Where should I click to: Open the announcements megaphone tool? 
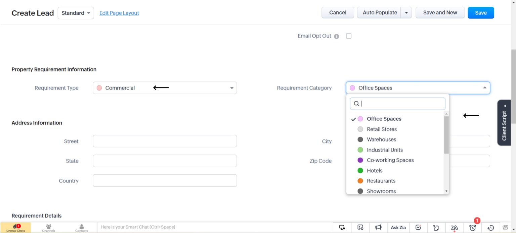[379, 227]
